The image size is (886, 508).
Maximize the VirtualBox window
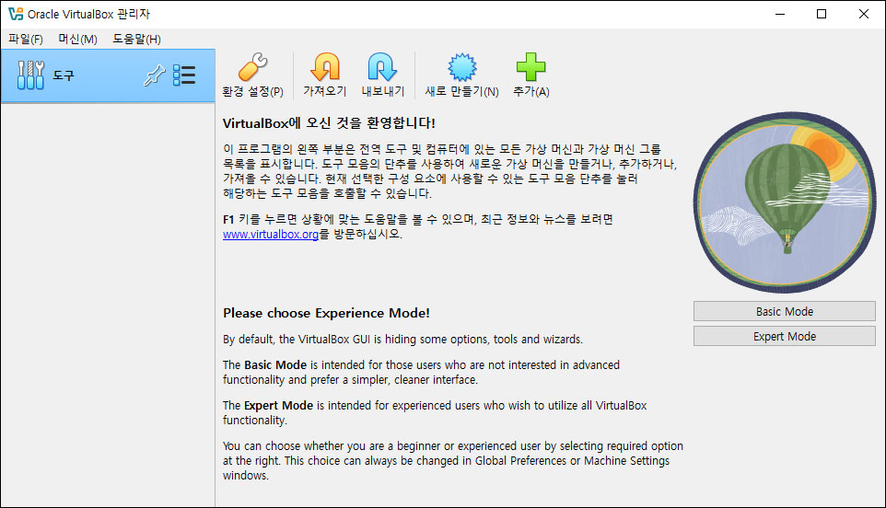822,14
